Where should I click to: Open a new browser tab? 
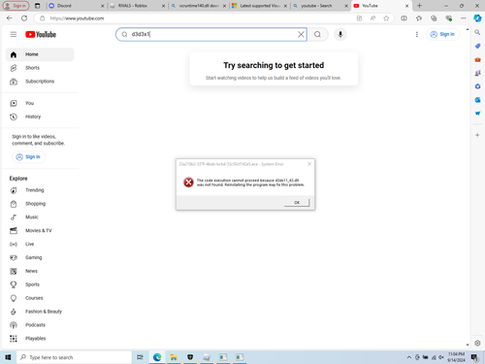(419, 6)
